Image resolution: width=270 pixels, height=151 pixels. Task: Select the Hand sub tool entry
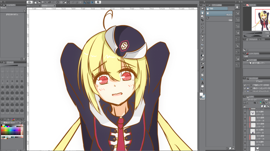[219, 13]
